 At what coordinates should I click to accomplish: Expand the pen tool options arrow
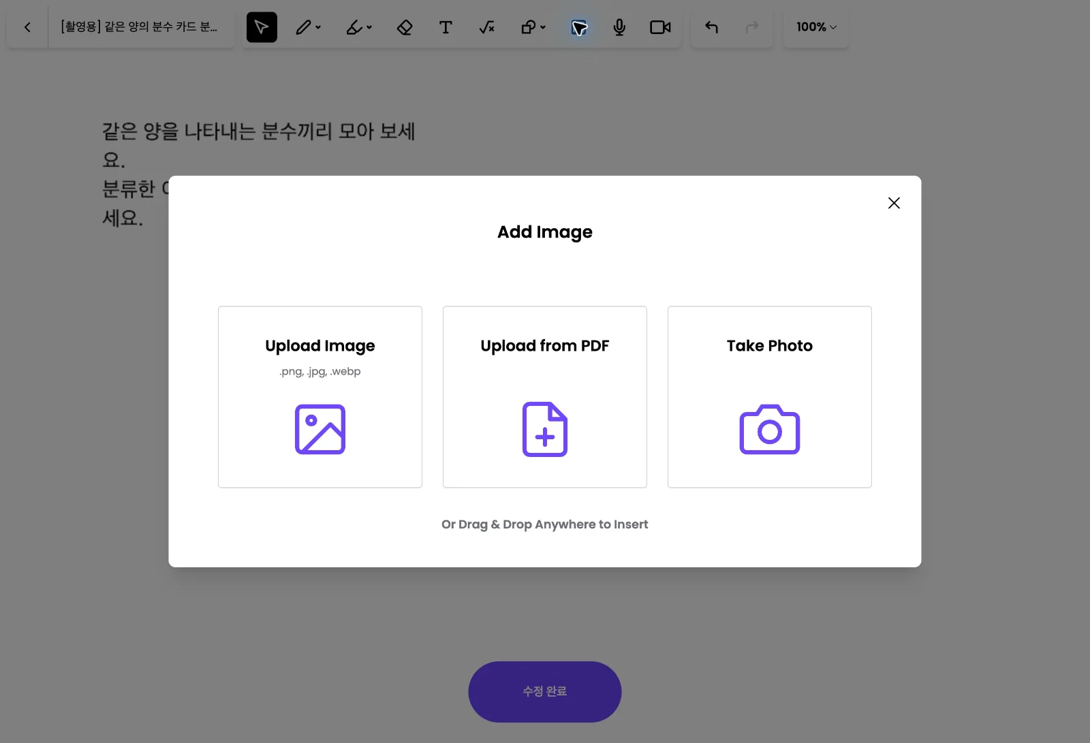[318, 27]
